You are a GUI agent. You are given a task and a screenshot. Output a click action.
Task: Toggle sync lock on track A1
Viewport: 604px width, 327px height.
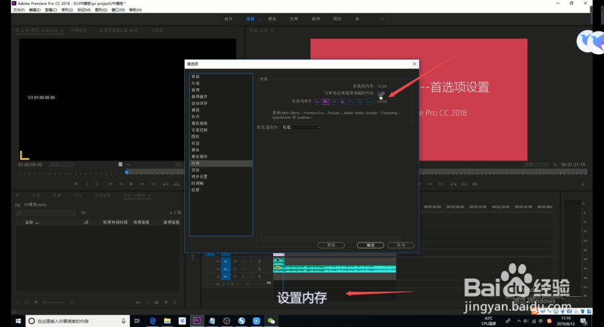coord(235,262)
